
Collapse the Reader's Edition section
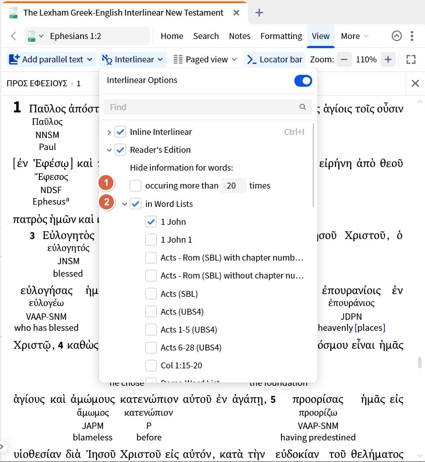coord(109,150)
